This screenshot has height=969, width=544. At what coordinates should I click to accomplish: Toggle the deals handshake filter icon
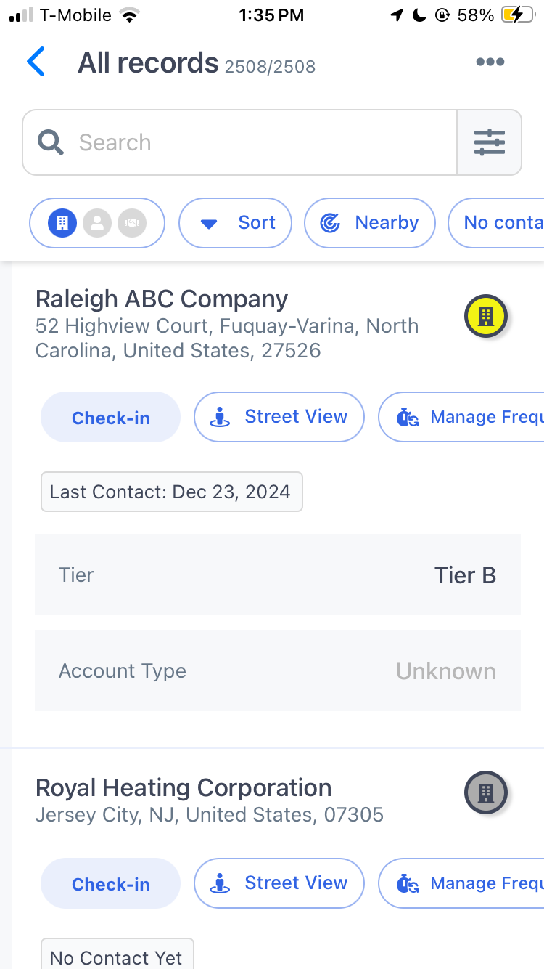(x=132, y=223)
